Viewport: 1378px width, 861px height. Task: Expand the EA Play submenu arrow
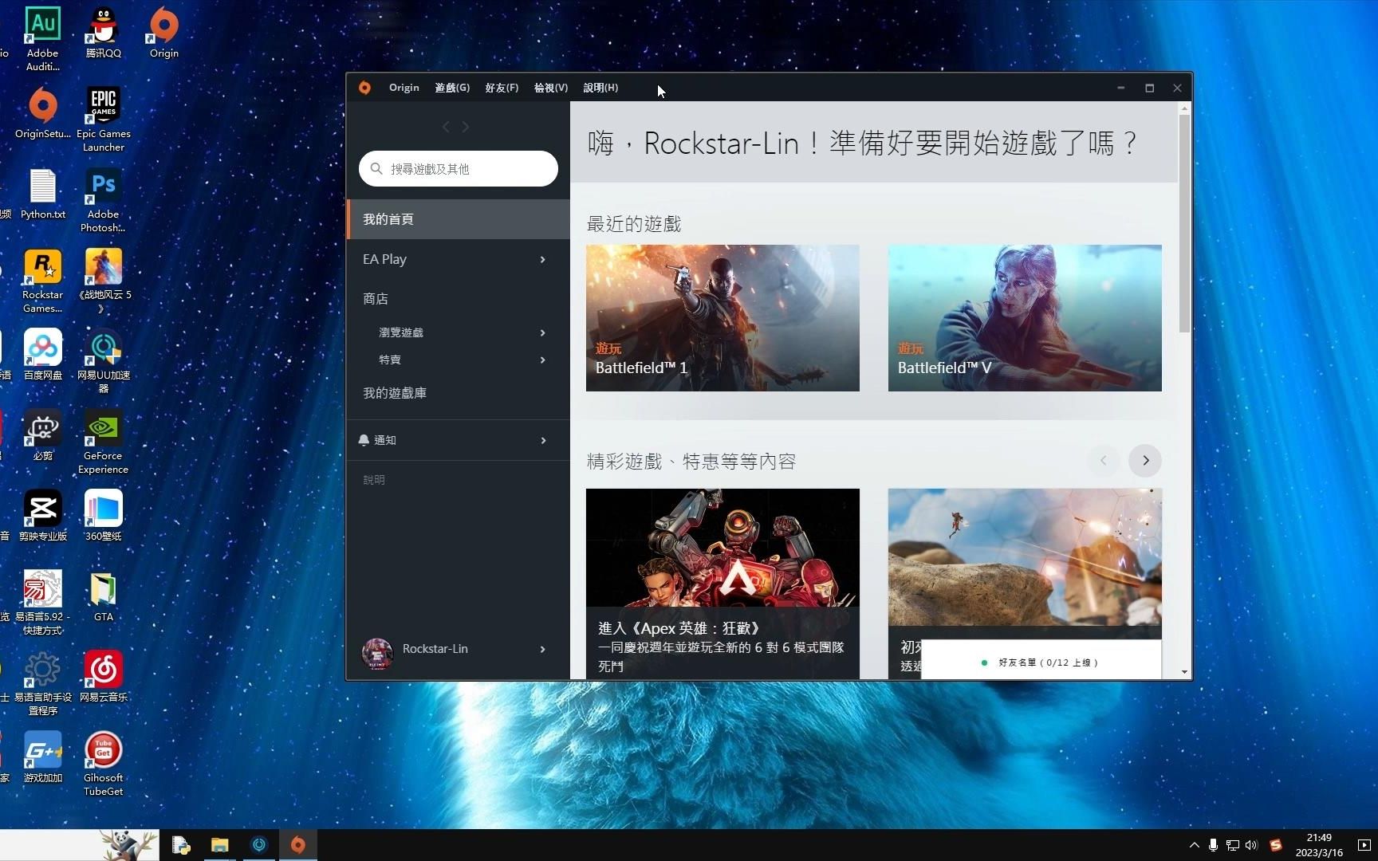(x=543, y=259)
